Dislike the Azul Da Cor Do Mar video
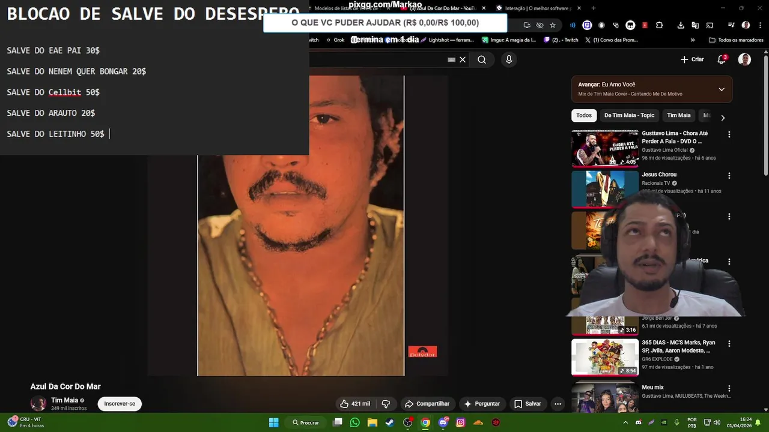 click(x=386, y=404)
